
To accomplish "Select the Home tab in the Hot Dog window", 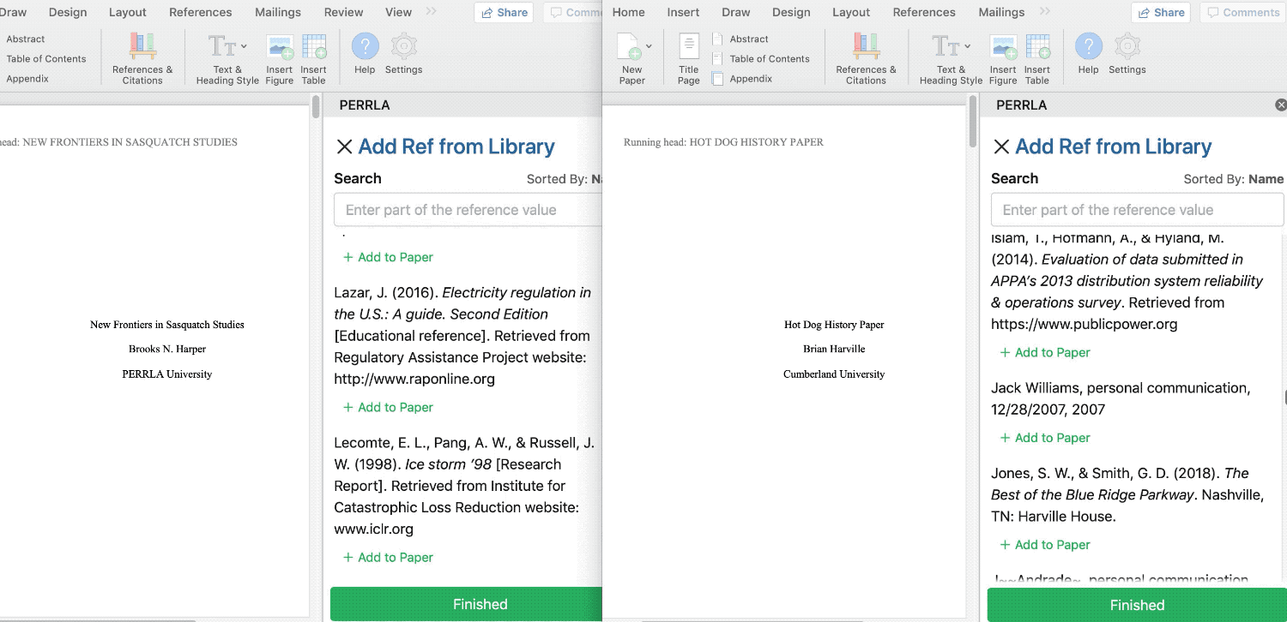I will click(628, 12).
